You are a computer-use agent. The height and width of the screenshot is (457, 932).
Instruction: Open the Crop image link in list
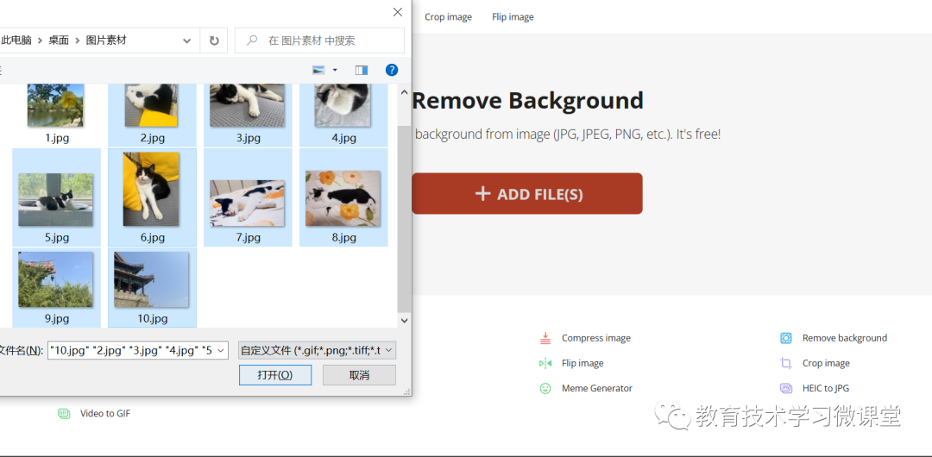coord(826,363)
